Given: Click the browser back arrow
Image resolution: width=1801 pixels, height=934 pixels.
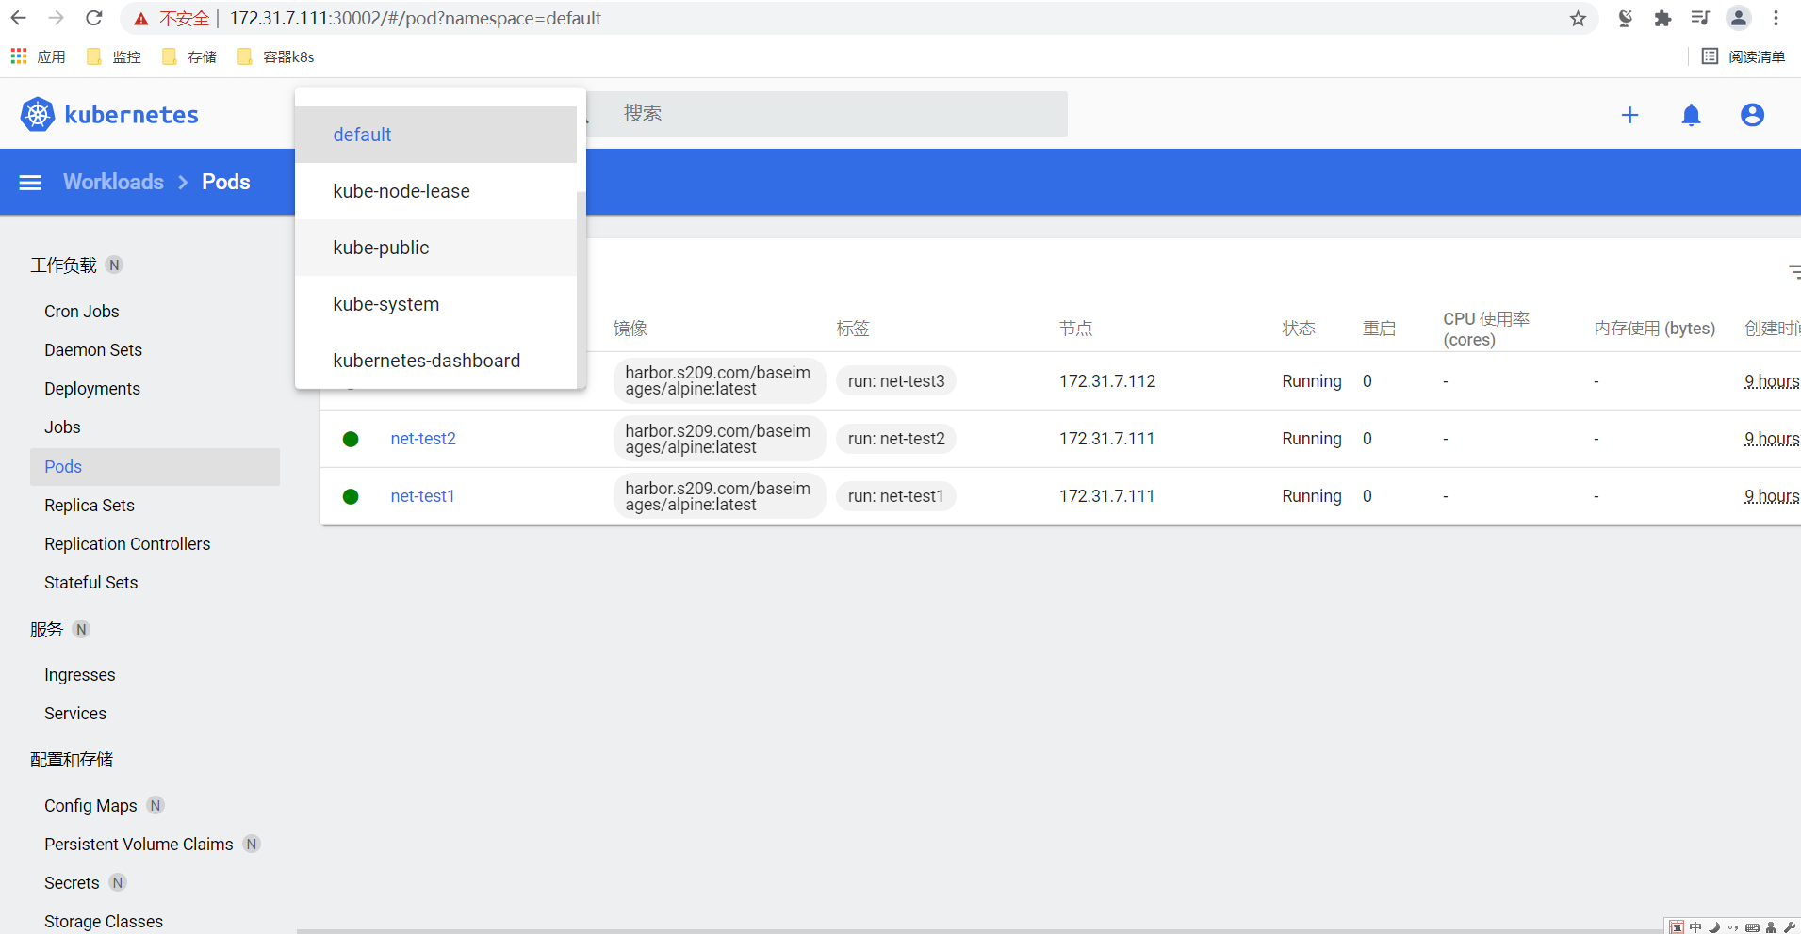Looking at the screenshot, I should point(19,18).
